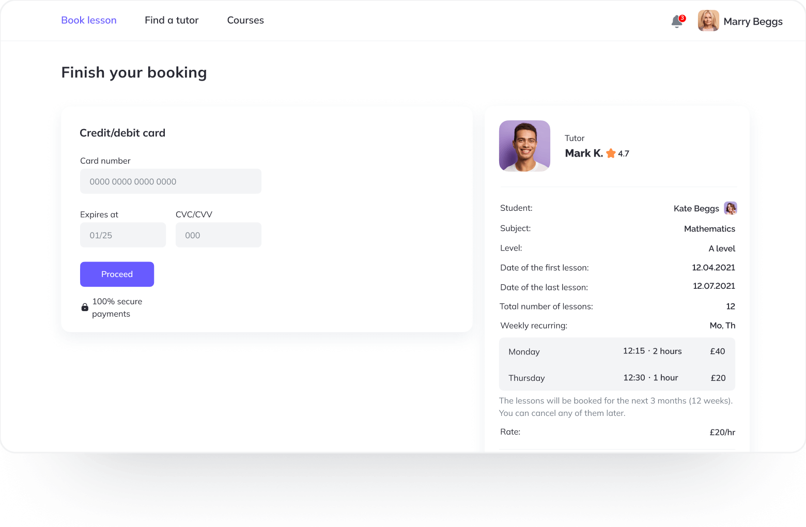The image size is (806, 527).
Task: Click the Credit/debit card heading
Action: coord(122,133)
